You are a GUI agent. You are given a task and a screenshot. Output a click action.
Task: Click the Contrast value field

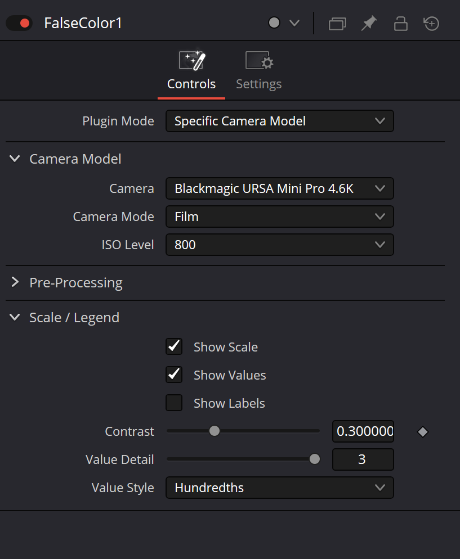click(x=363, y=431)
